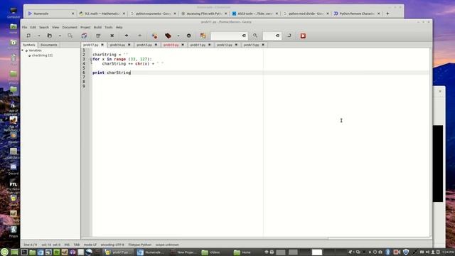Click the jump to line arrow icon

289,36
